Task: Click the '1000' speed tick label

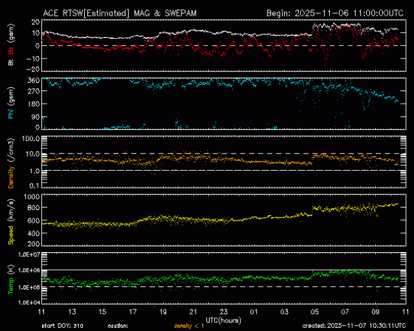Action: click(32, 197)
